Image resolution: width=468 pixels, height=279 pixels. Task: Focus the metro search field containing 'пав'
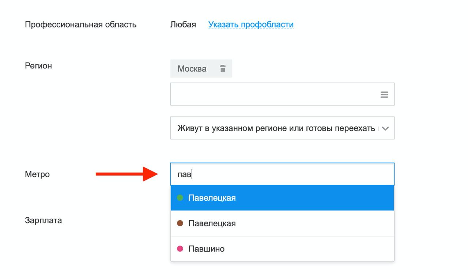click(x=282, y=174)
